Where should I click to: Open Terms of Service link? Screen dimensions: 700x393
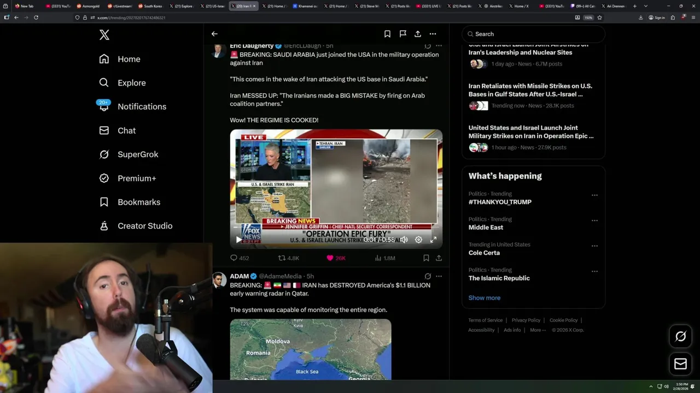[485, 320]
